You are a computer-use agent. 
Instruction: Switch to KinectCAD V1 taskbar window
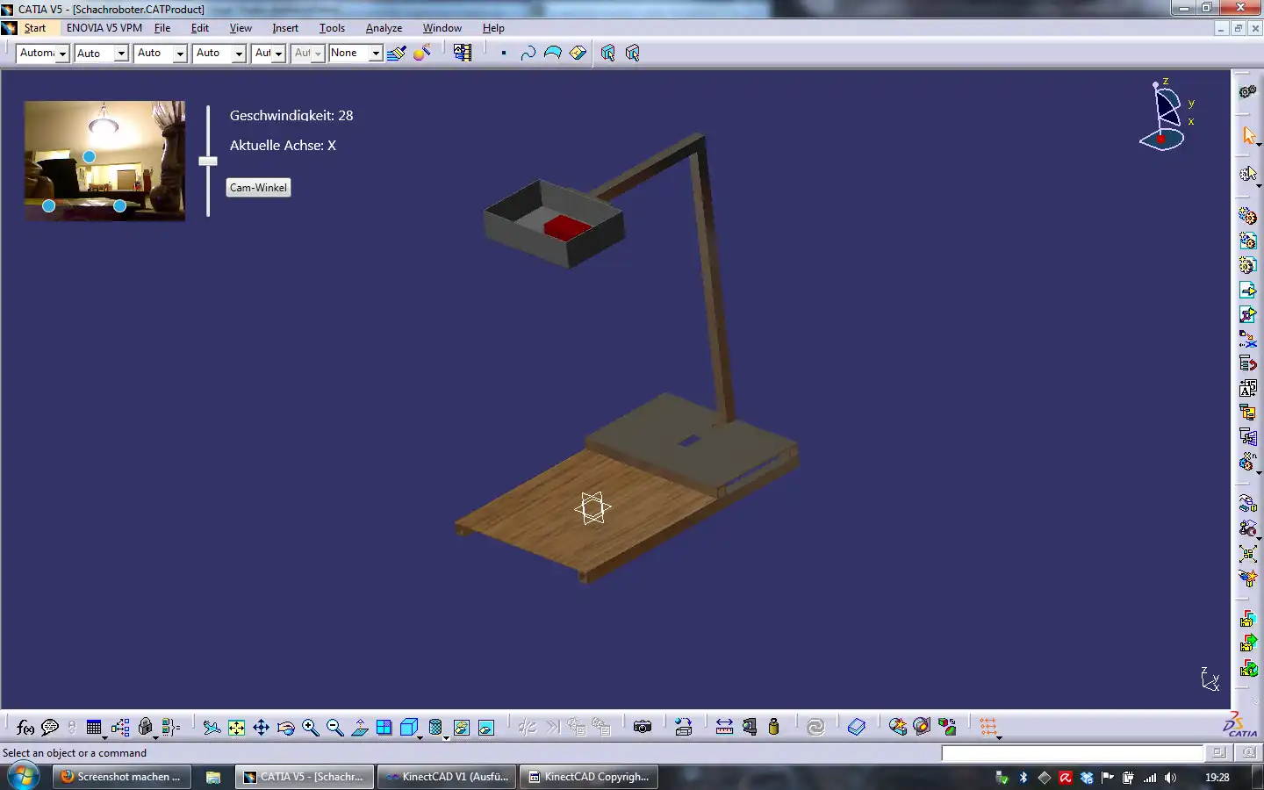click(448, 777)
